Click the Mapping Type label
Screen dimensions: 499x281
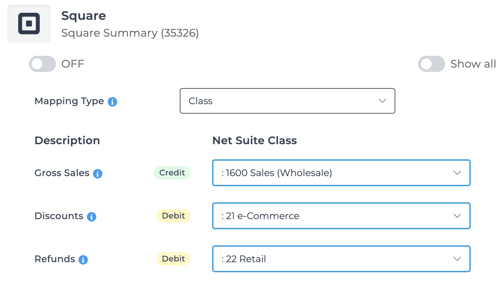tap(69, 101)
